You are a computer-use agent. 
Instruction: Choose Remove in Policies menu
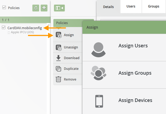68,79
